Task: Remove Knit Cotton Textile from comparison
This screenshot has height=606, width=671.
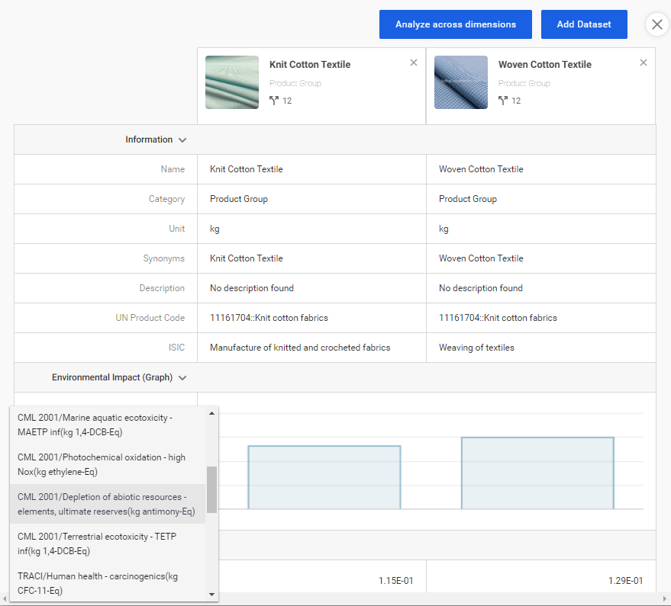Action: [x=414, y=63]
